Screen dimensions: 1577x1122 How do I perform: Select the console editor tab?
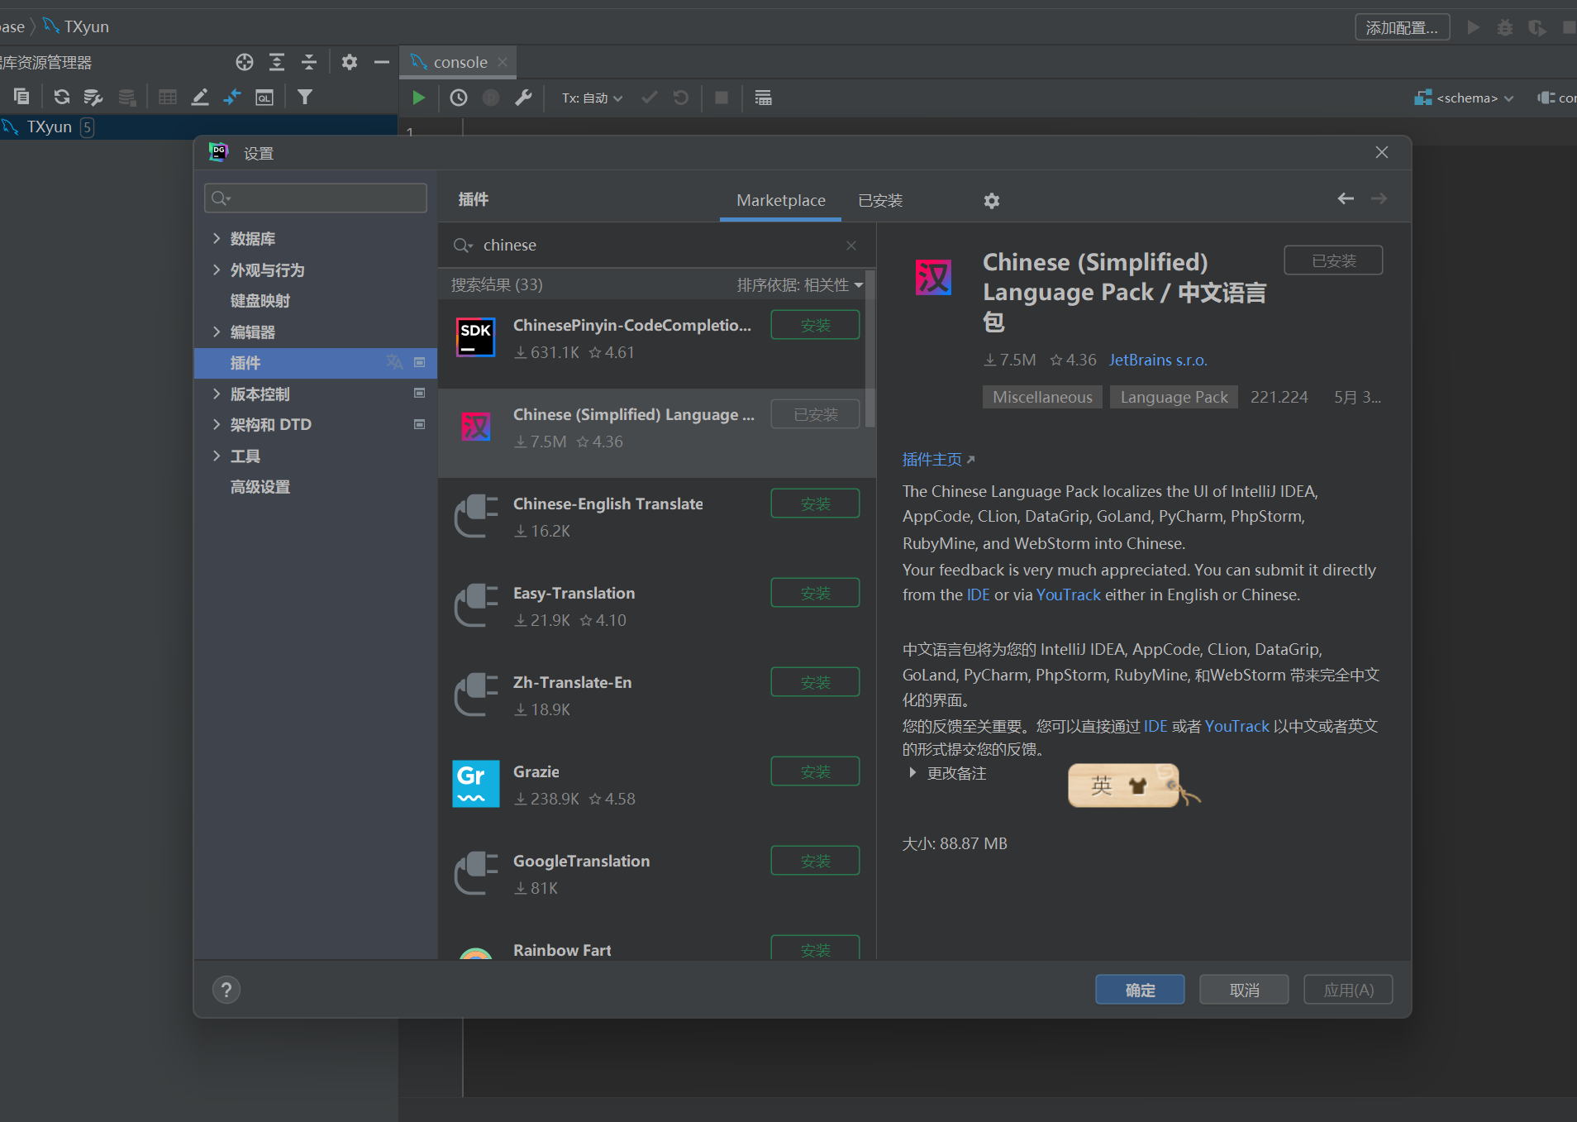460,62
